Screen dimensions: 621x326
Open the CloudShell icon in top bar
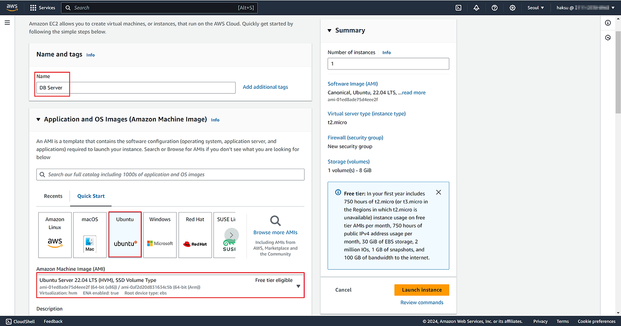click(458, 8)
